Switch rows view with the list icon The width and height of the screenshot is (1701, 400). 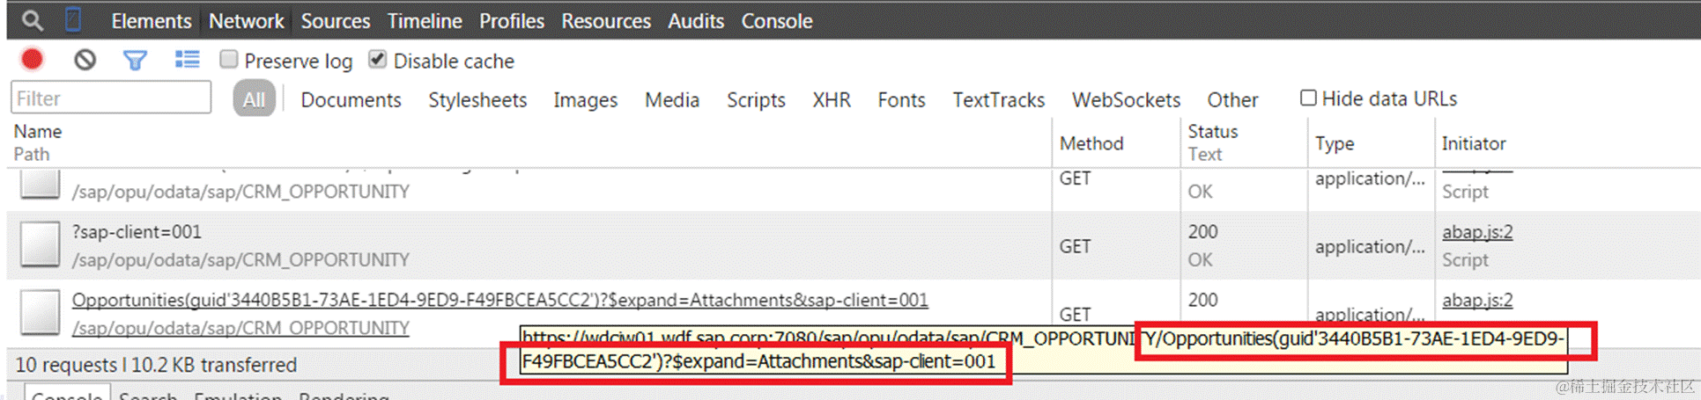(187, 59)
